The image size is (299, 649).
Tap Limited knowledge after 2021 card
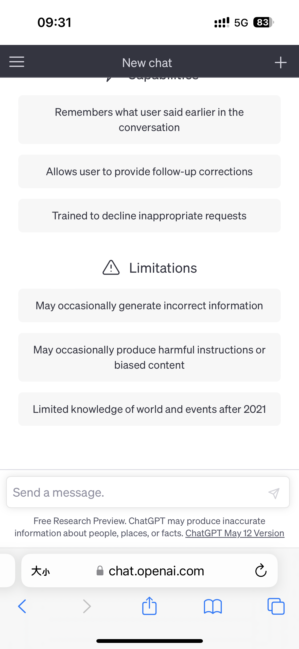[149, 409]
